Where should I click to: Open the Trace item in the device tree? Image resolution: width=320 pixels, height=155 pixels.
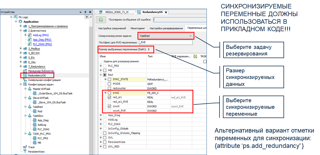31,147
